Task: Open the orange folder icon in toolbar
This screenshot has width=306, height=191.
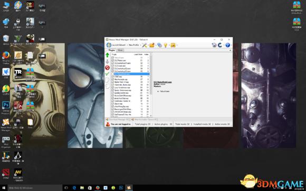Action: click(152, 45)
